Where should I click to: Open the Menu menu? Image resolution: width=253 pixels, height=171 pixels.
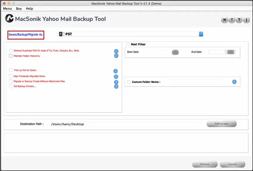tap(7, 9)
